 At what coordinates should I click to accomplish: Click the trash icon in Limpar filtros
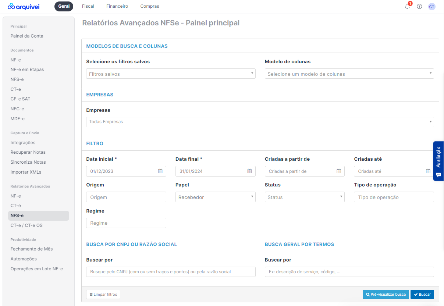pyautogui.click(x=92, y=294)
